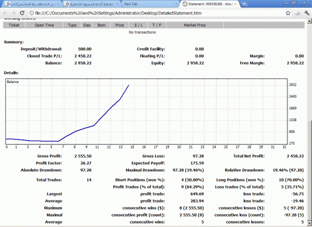Click the Expected Payoff value 175.59
312x227 pixels.
point(197,163)
